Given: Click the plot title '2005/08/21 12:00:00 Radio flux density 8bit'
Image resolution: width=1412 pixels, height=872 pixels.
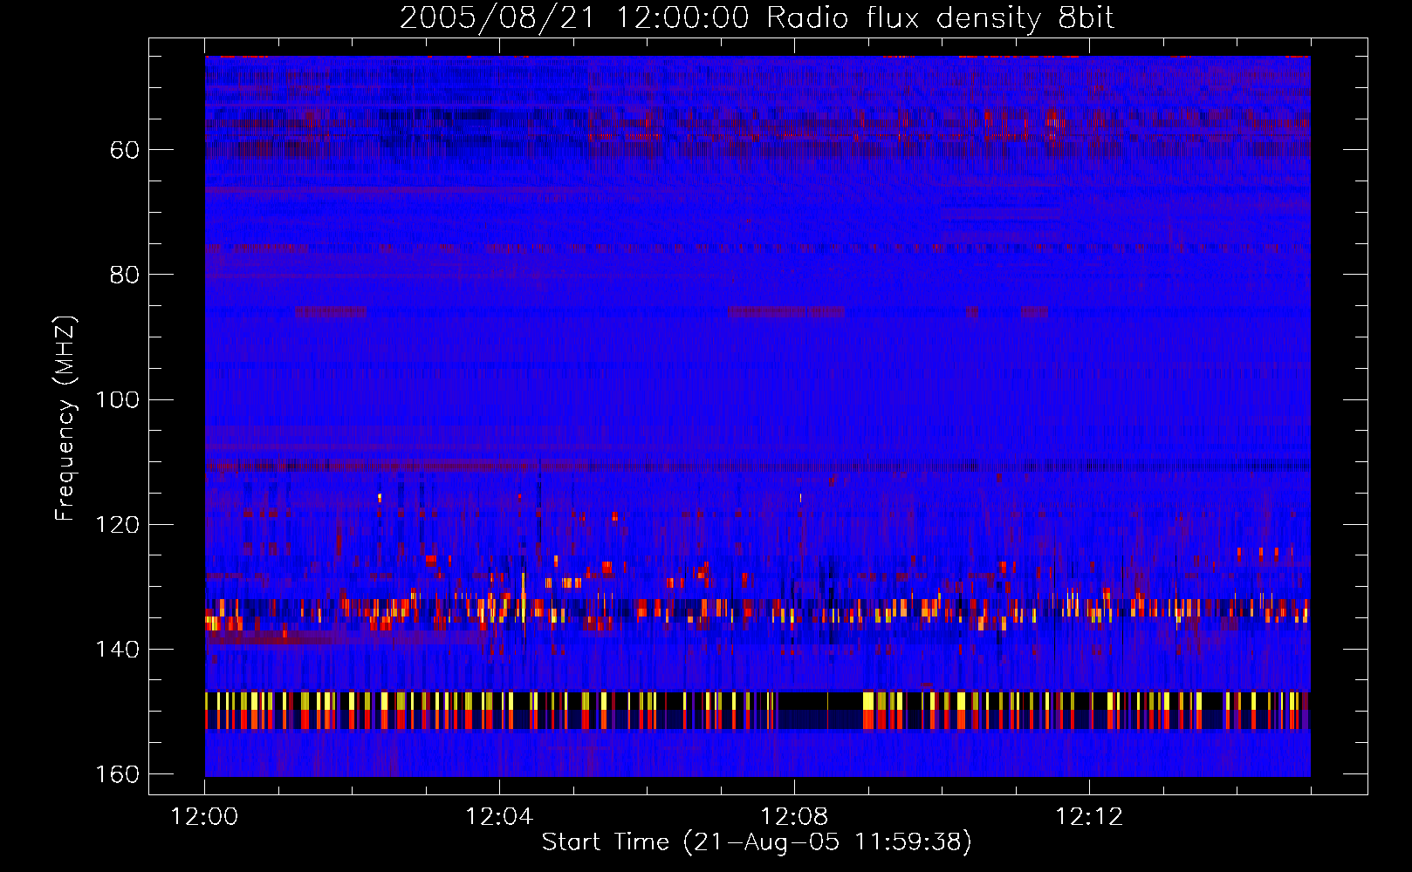Looking at the screenshot, I should pos(757,17).
